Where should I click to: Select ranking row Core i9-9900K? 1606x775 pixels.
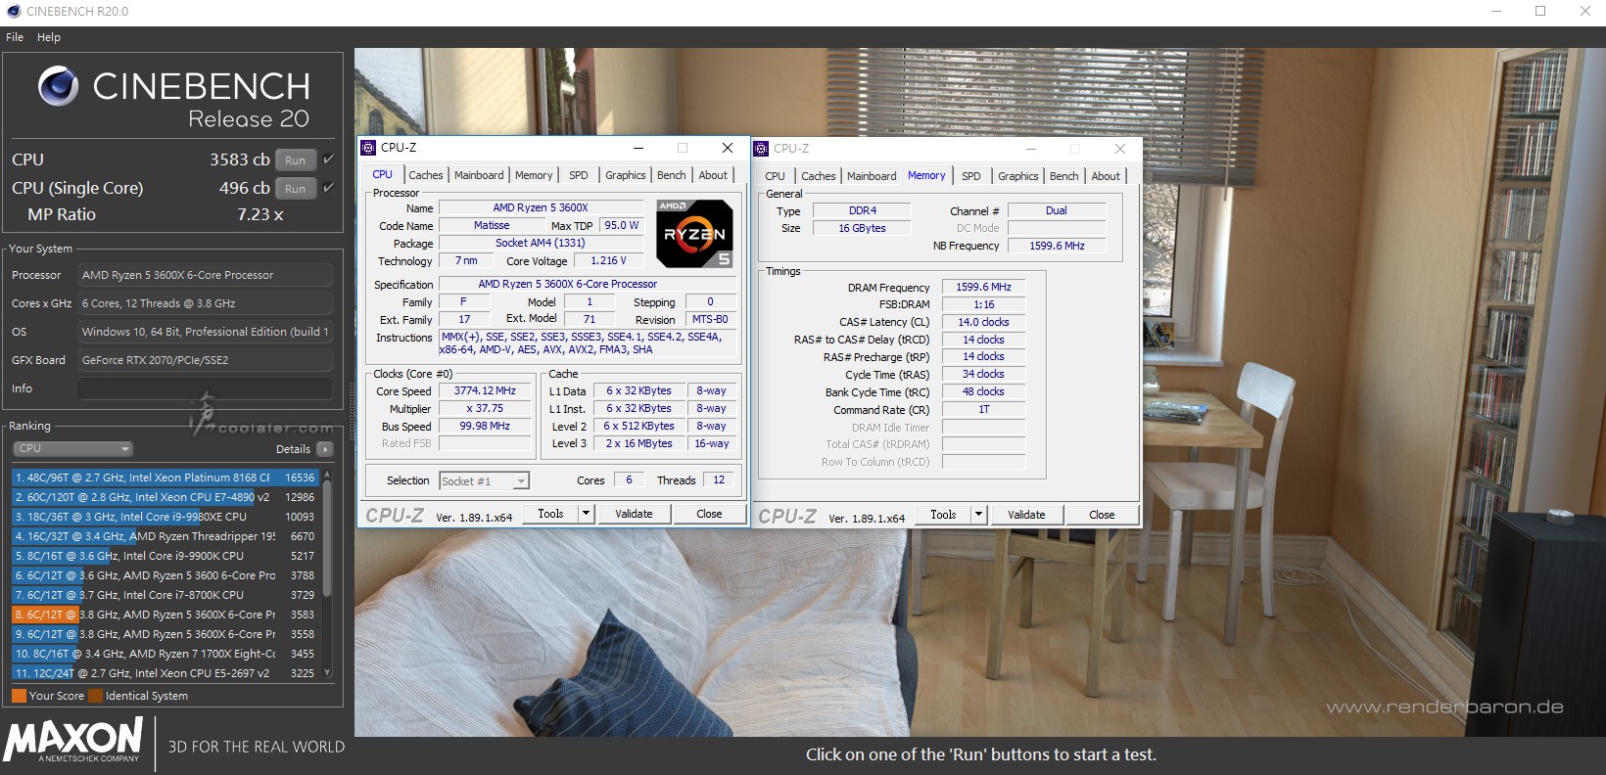(x=165, y=556)
